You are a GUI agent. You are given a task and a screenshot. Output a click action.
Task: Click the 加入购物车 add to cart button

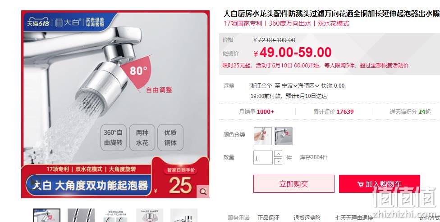(380, 184)
